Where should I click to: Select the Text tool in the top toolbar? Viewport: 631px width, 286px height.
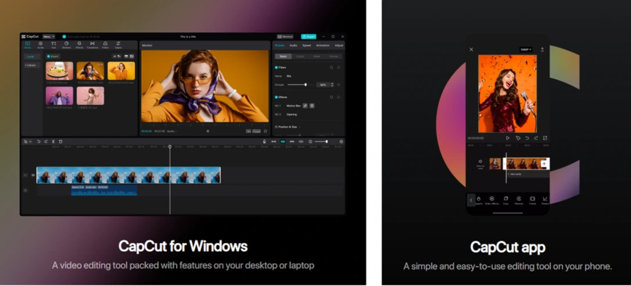[x=53, y=45]
